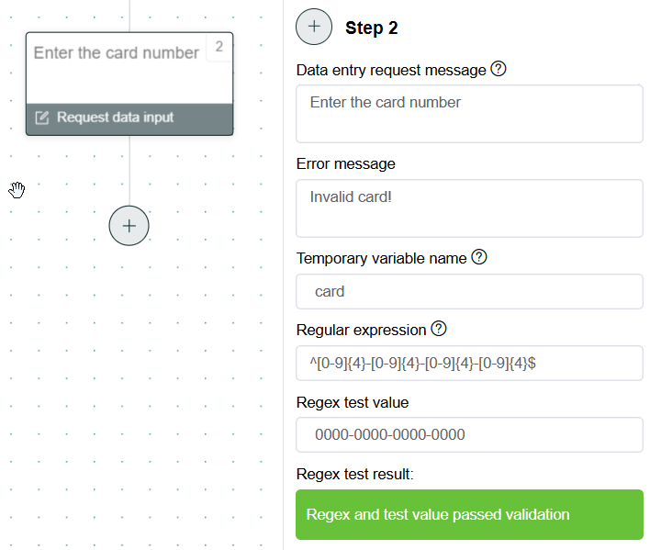This screenshot has width=650, height=550.
Task: Select the 'Enter the card number' flow node
Action: coord(129,84)
